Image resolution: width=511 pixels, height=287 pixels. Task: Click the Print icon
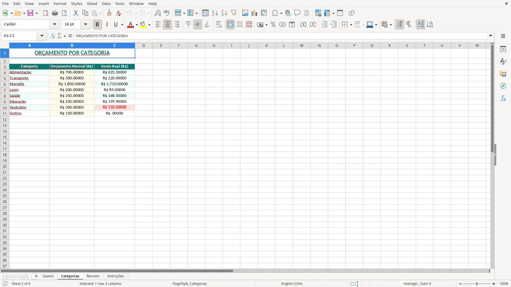[x=55, y=13]
